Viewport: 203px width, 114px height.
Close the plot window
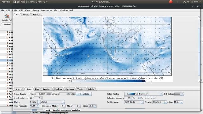[198, 6]
